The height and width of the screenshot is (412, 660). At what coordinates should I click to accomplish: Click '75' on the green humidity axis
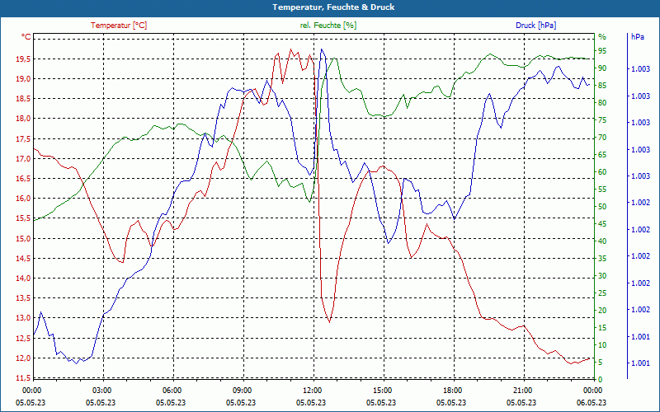tap(602, 120)
